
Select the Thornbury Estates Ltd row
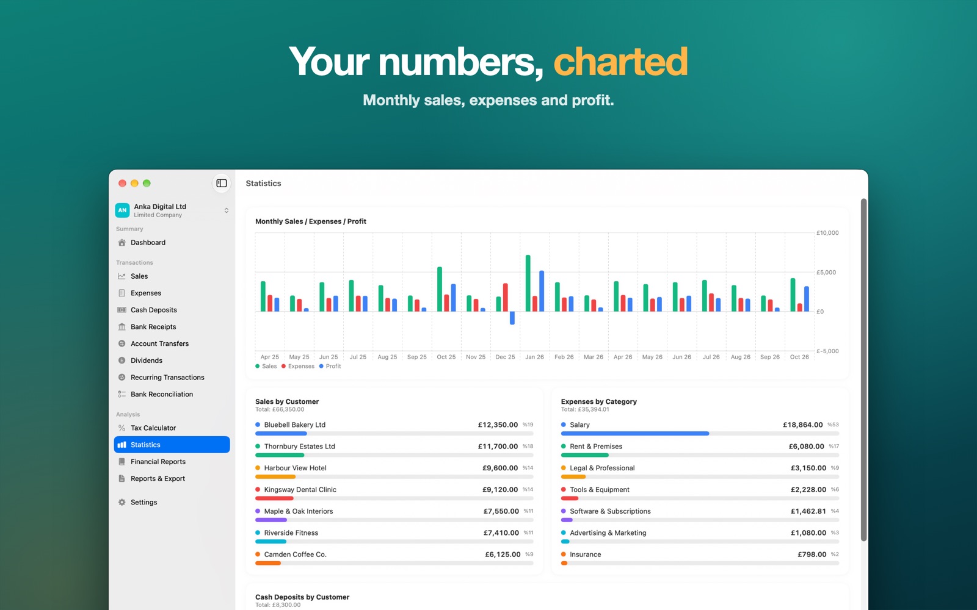tap(394, 450)
